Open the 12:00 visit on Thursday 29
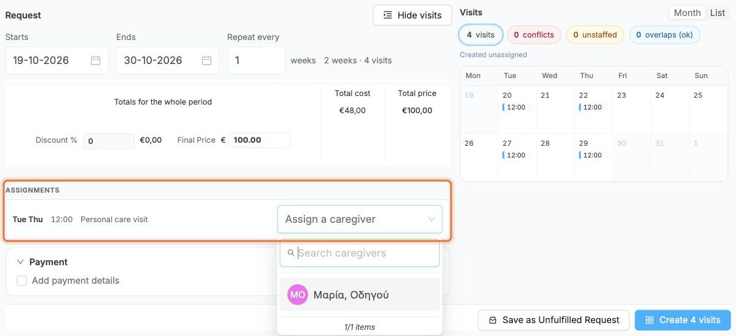736x336 pixels. click(x=593, y=155)
